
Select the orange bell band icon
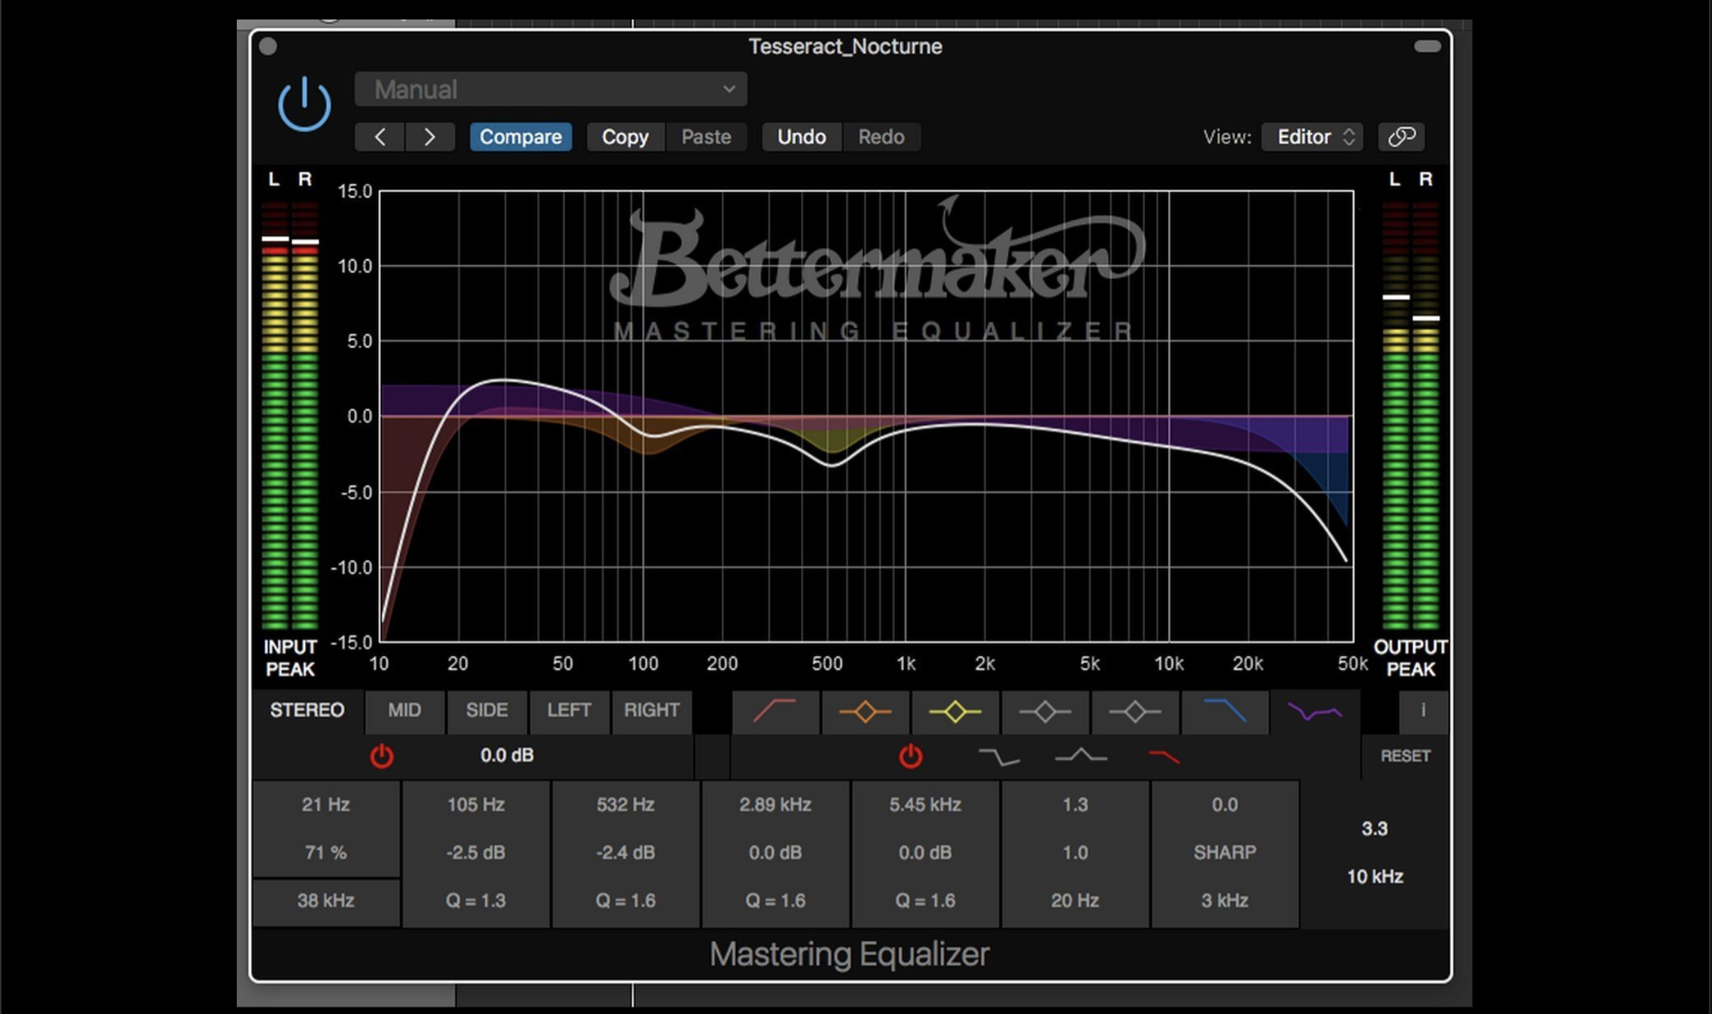click(x=865, y=712)
